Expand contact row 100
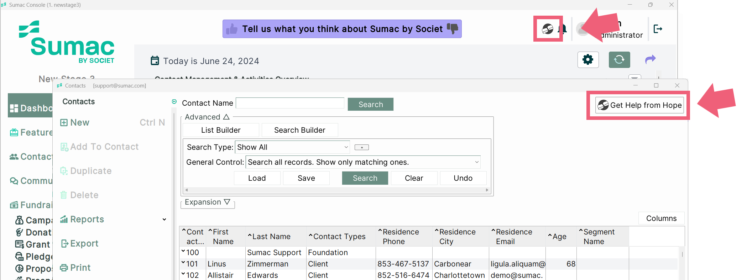747x280 pixels. pos(183,251)
